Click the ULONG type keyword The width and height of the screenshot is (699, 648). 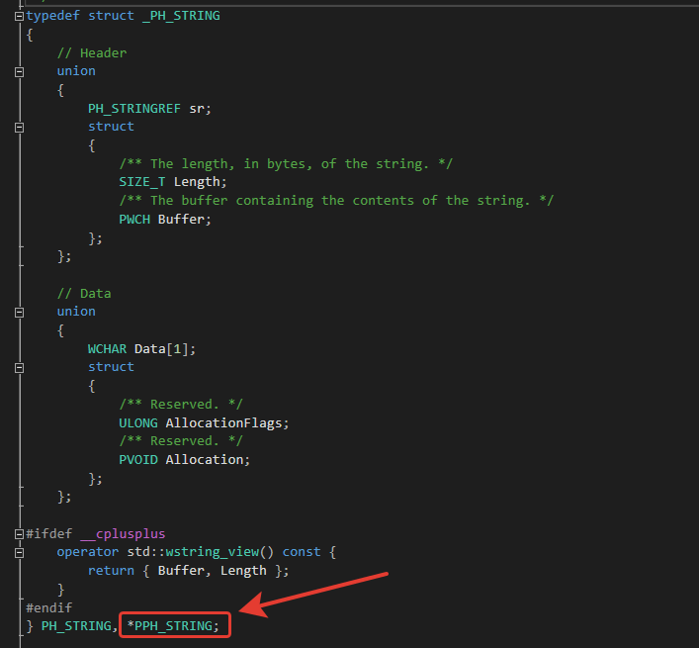pyautogui.click(x=138, y=422)
